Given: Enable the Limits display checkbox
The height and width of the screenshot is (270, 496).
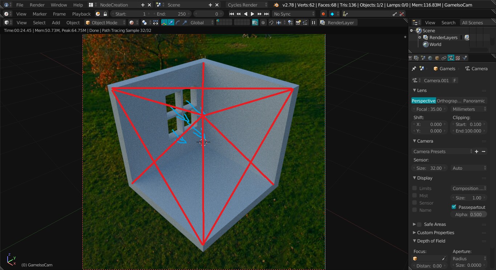Looking at the screenshot, I should tap(415, 188).
